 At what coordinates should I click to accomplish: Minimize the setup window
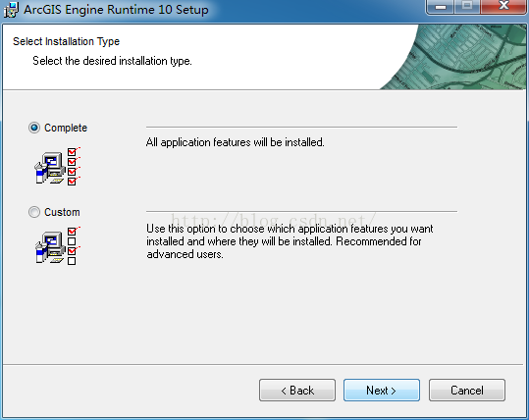(x=441, y=7)
